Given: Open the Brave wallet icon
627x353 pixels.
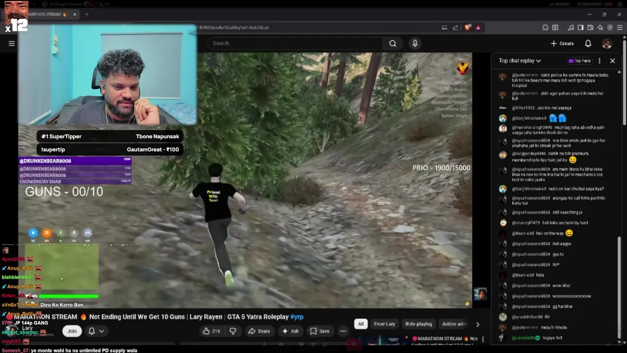Looking at the screenshot, I should 590,27.
